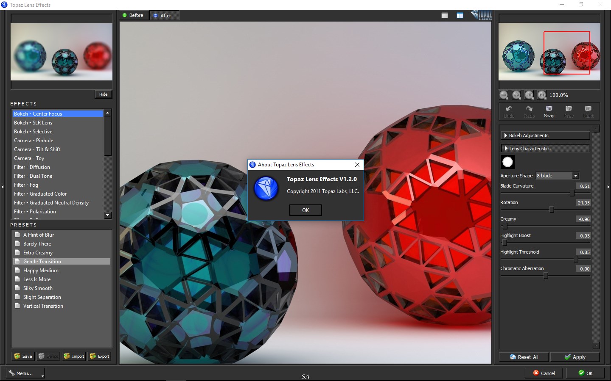Image resolution: width=611 pixels, height=381 pixels.
Task: Click the FIT zoom icon
Action: pos(529,95)
